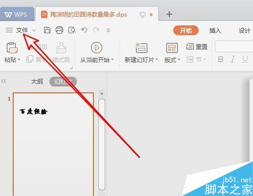Viewport: 253px width, 196px height.
Task: Toggle Bold formatting
Action: [x=221, y=59]
